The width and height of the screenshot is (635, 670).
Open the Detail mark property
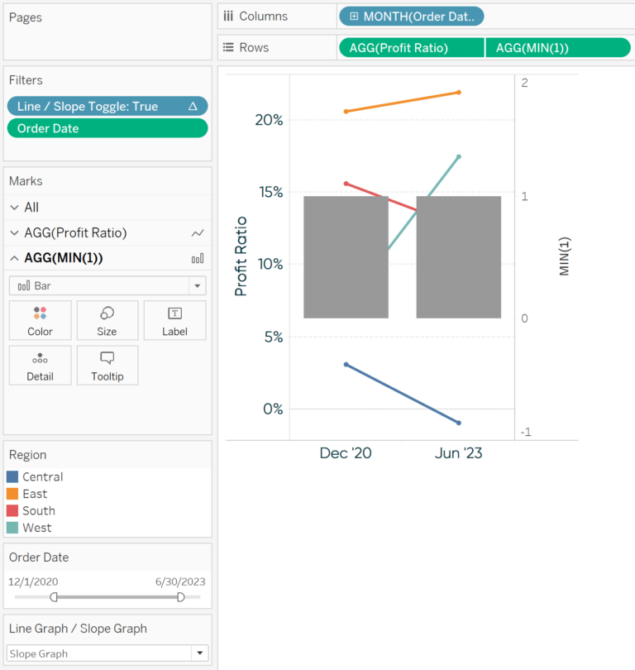coord(40,365)
